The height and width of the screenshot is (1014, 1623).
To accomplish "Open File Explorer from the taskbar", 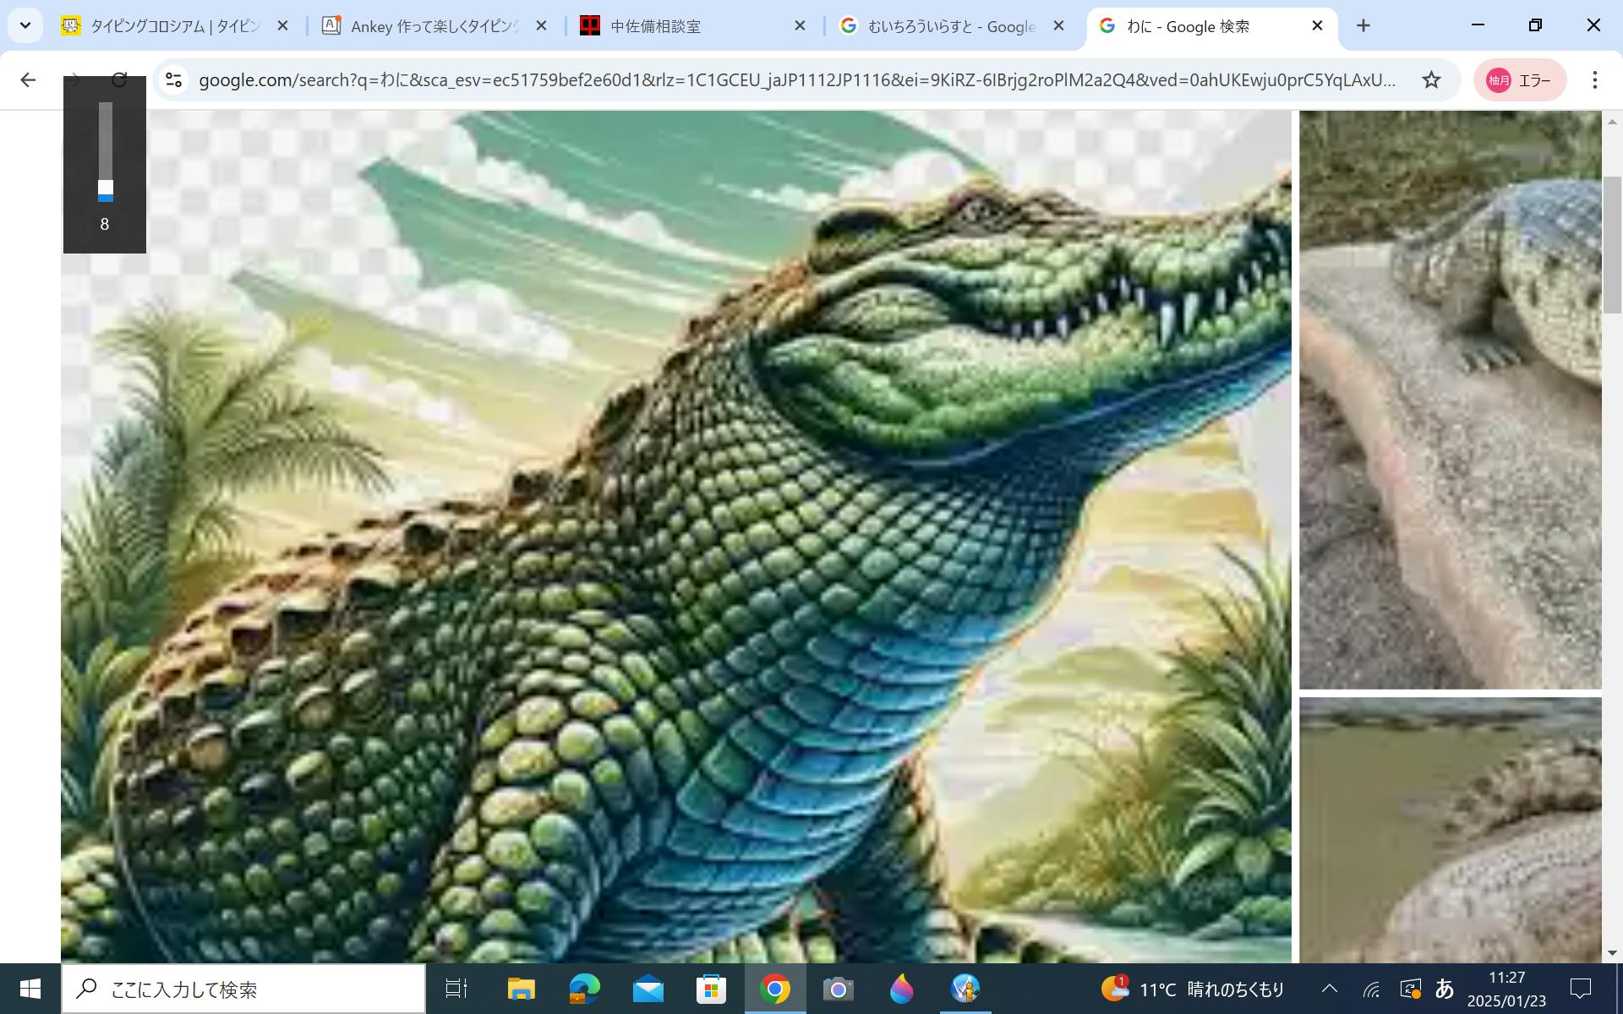I will (x=521, y=989).
